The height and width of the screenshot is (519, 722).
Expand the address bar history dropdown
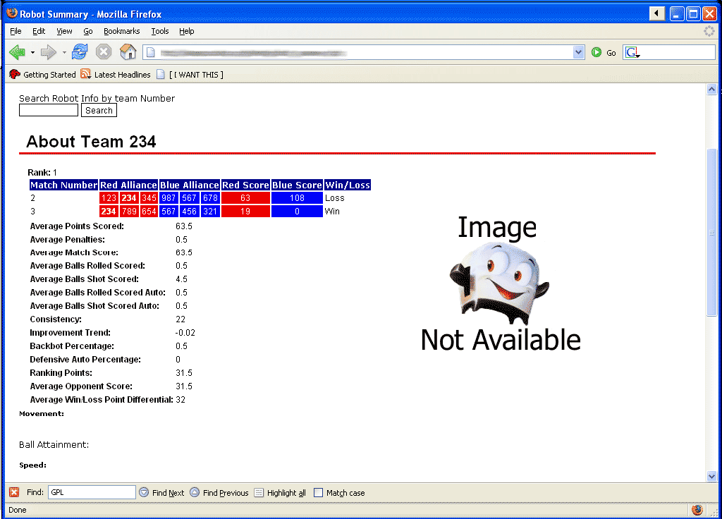(x=579, y=52)
